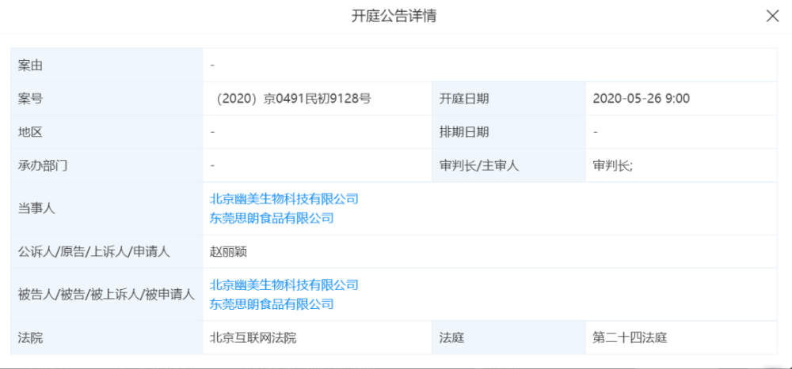The width and height of the screenshot is (792, 369).
Task: Click the case number (2020)京0491民初9128号
Action: click(x=293, y=99)
